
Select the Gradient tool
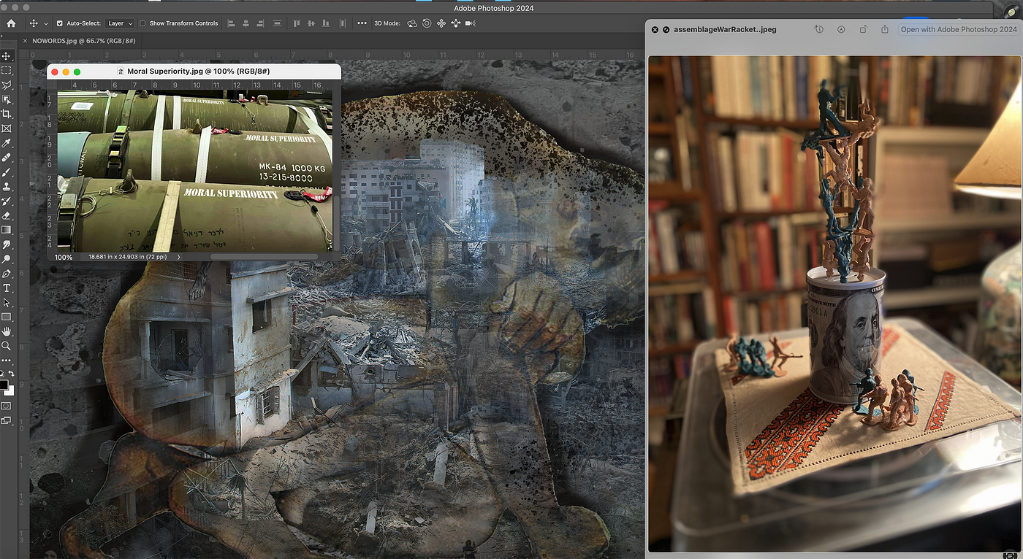point(7,230)
